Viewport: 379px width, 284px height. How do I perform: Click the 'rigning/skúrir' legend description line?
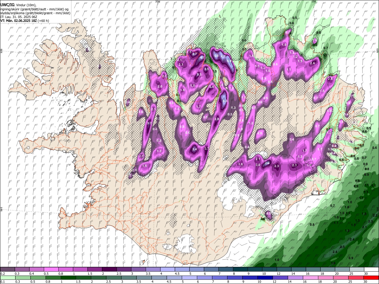tap(34, 9)
